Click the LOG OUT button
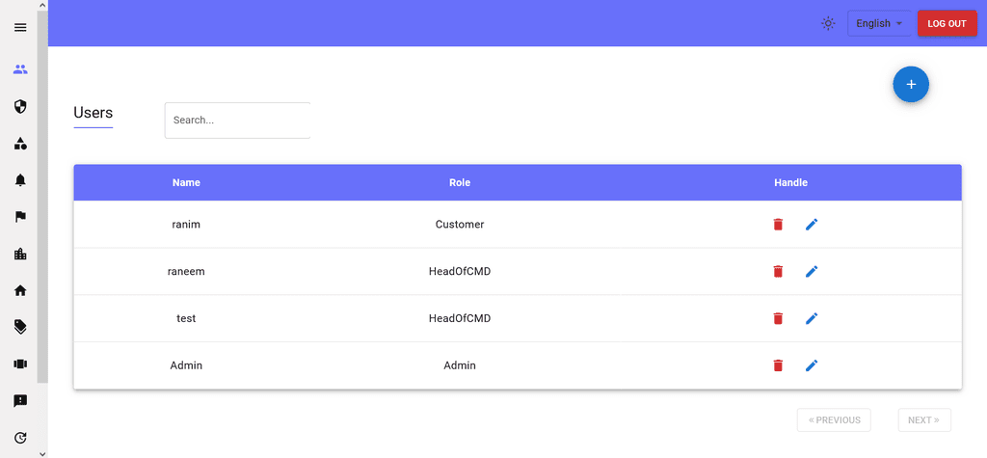The height and width of the screenshot is (458, 987). pyautogui.click(x=947, y=23)
